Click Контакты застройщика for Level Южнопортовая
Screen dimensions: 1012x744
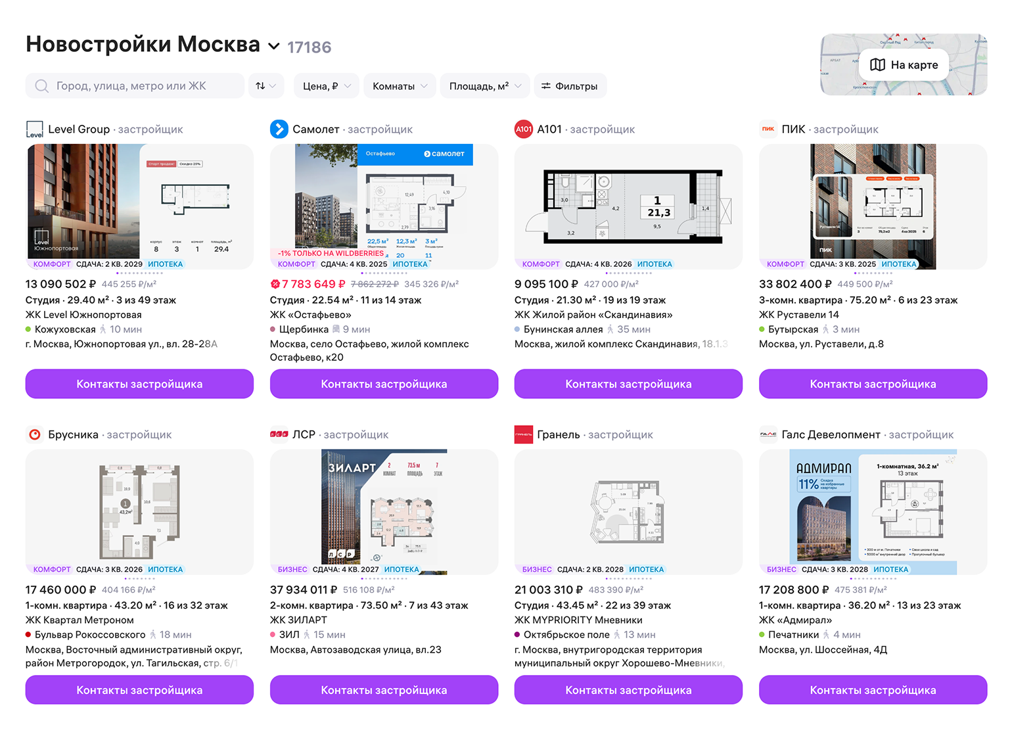click(139, 384)
